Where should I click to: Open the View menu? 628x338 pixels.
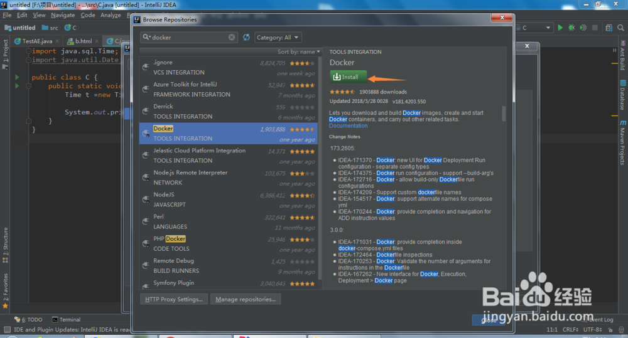39,15
